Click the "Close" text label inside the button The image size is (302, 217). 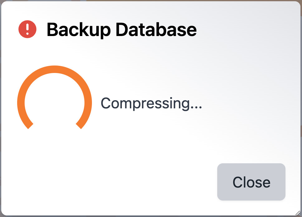tap(252, 182)
